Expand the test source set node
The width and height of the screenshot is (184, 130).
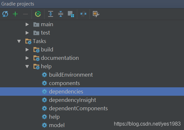tap(27, 33)
